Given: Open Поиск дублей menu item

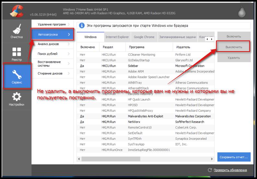Looking at the screenshot, I should pyautogui.click(x=53, y=54).
